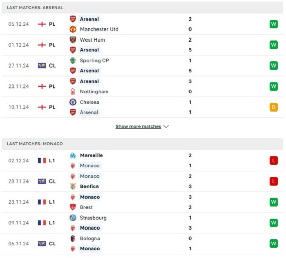Click the Marseille club logo
The height and width of the screenshot is (258, 286).
pos(73,155)
